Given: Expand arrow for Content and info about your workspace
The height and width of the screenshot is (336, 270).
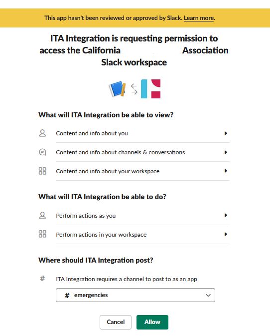Looking at the screenshot, I should coord(226,171).
